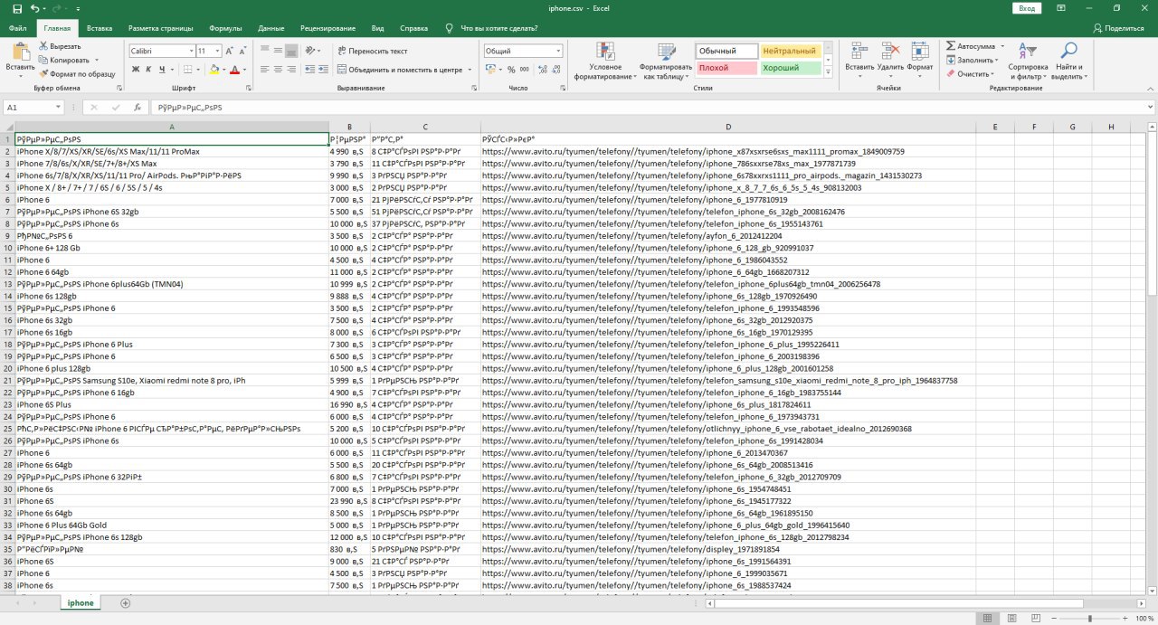Open the merge options dropdown arrow
This screenshot has width=1158, height=625.
pos(470,70)
